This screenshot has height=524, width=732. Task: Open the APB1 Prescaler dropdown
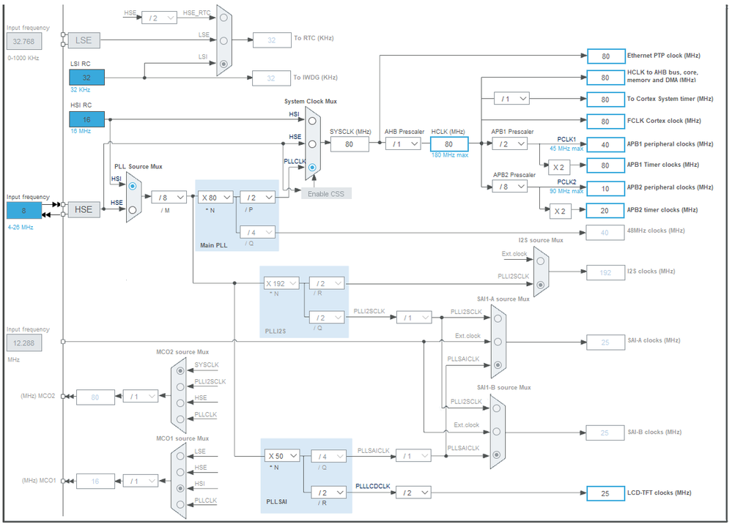tap(510, 144)
